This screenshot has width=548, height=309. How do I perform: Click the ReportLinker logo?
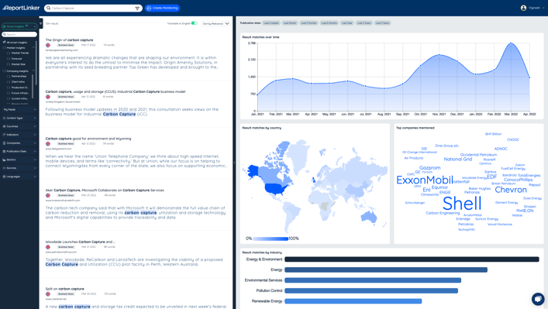tap(21, 8)
